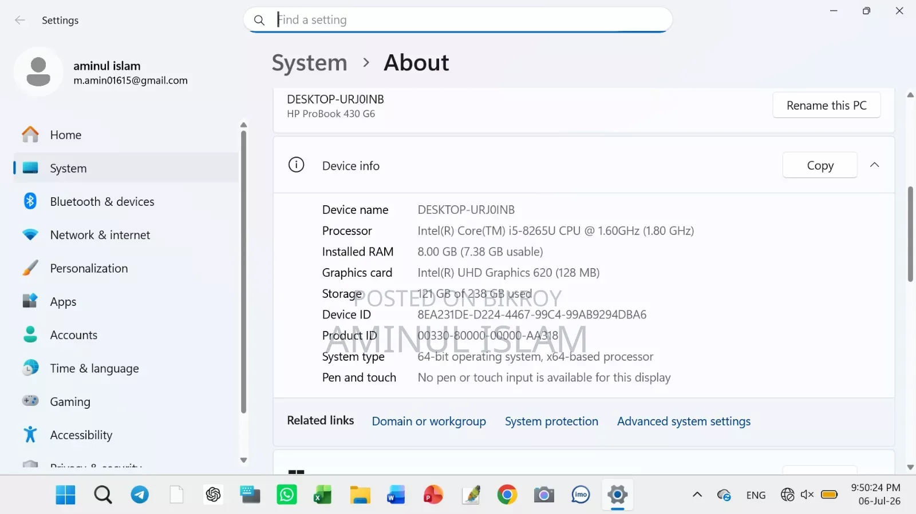
Task: Open Gaming settings
Action: [126, 401]
